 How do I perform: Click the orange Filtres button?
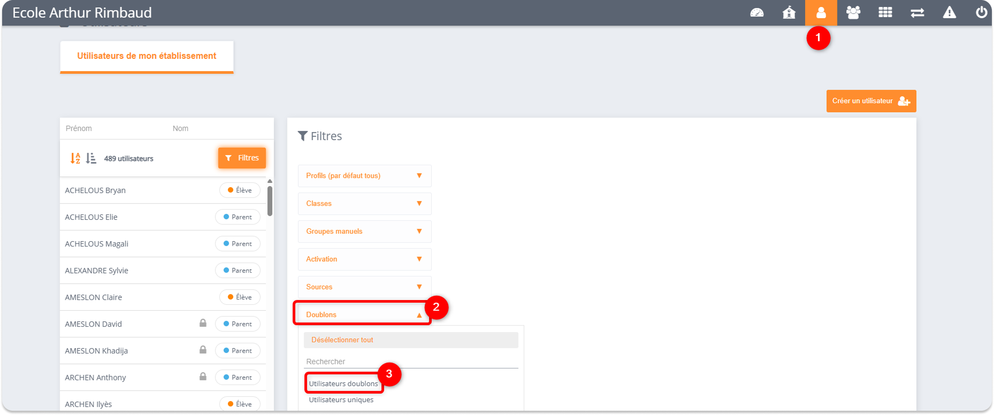pos(242,158)
